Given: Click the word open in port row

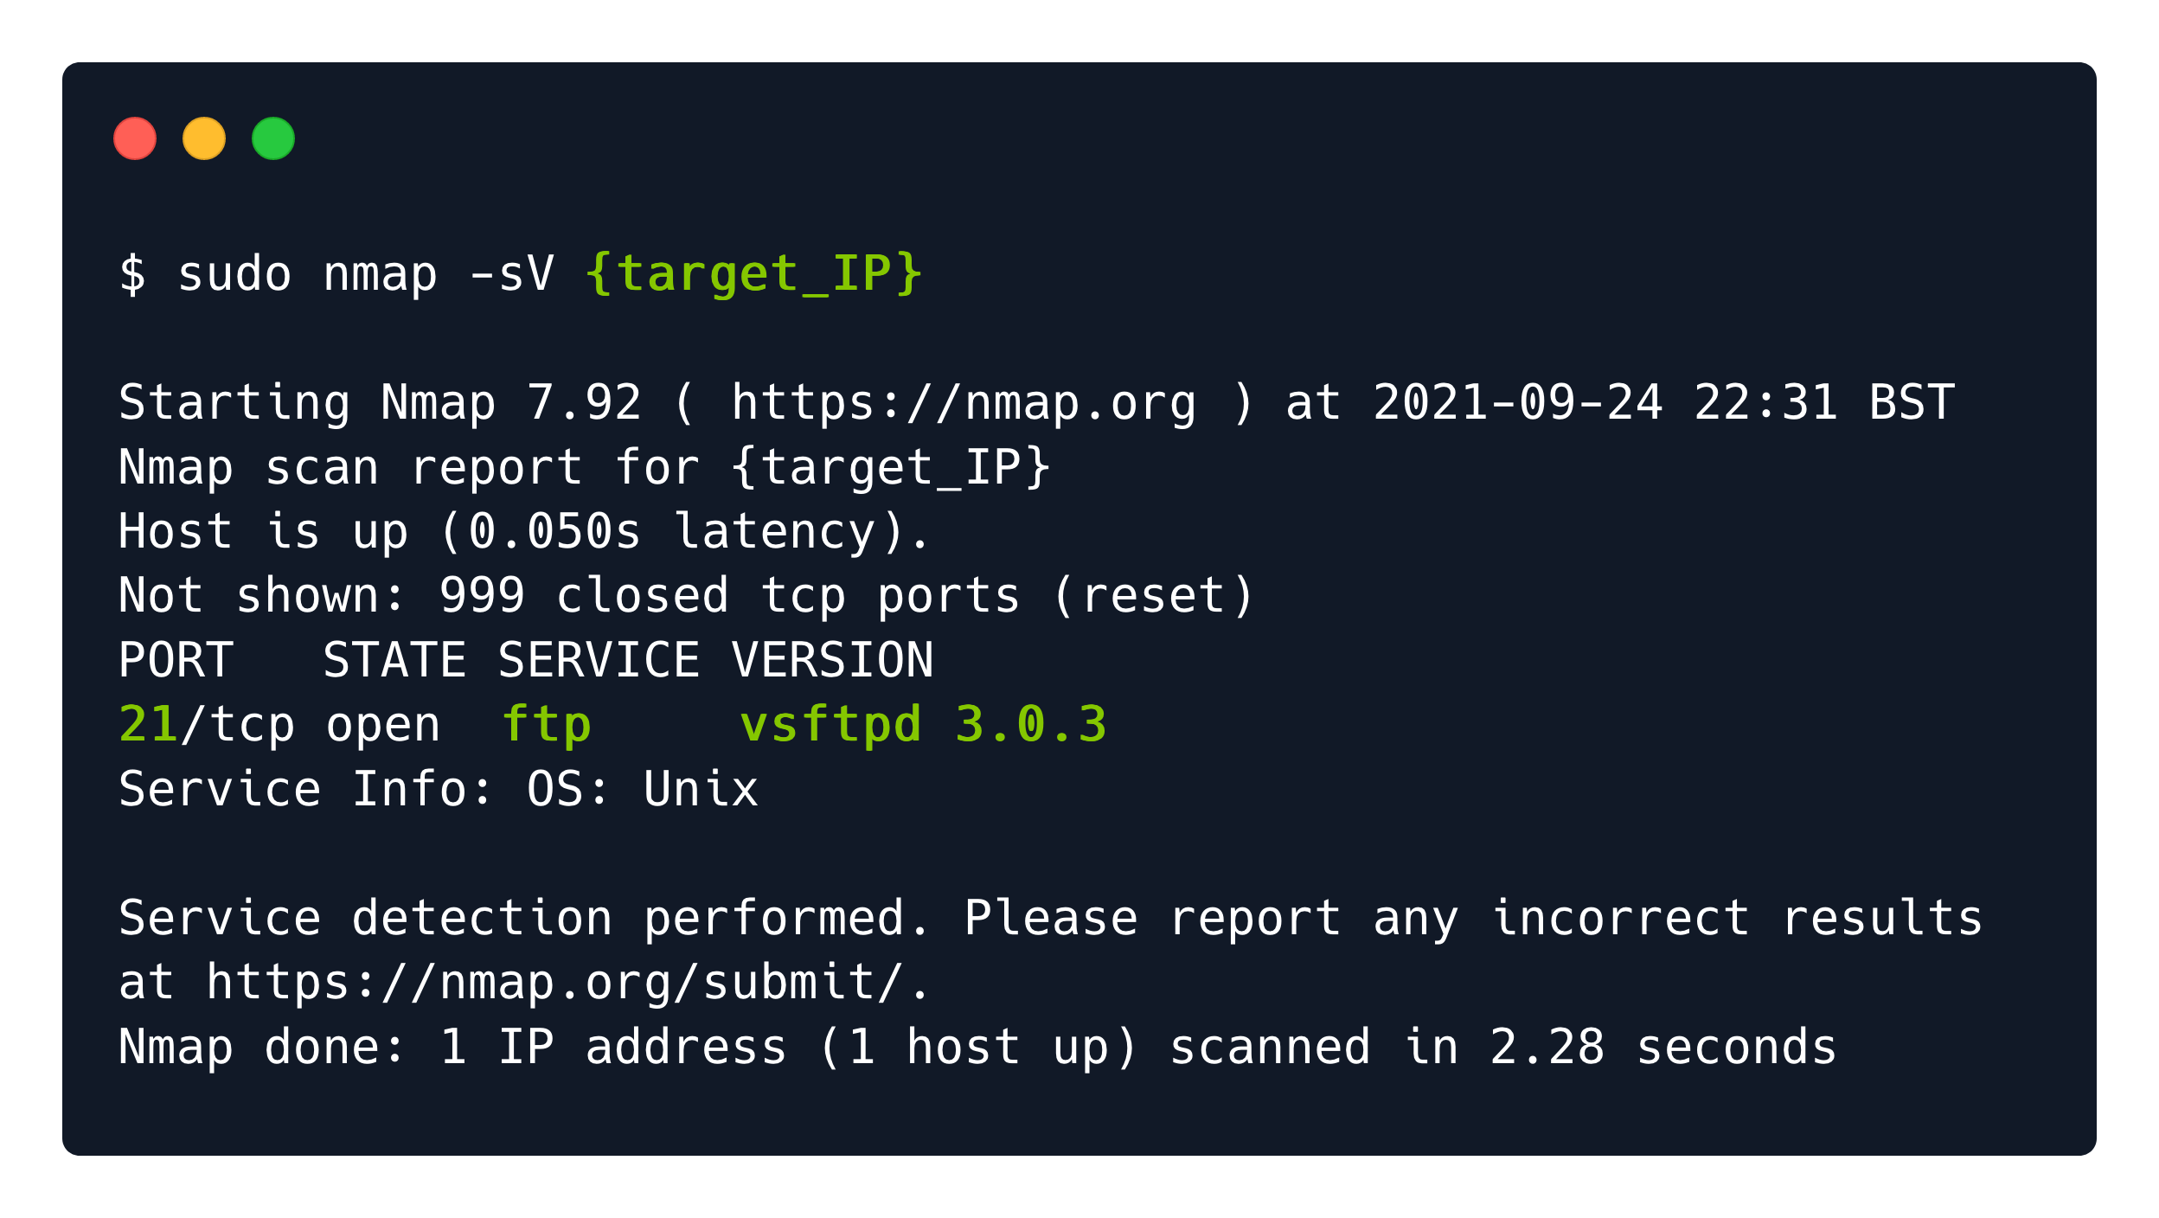Looking at the screenshot, I should tap(382, 727).
